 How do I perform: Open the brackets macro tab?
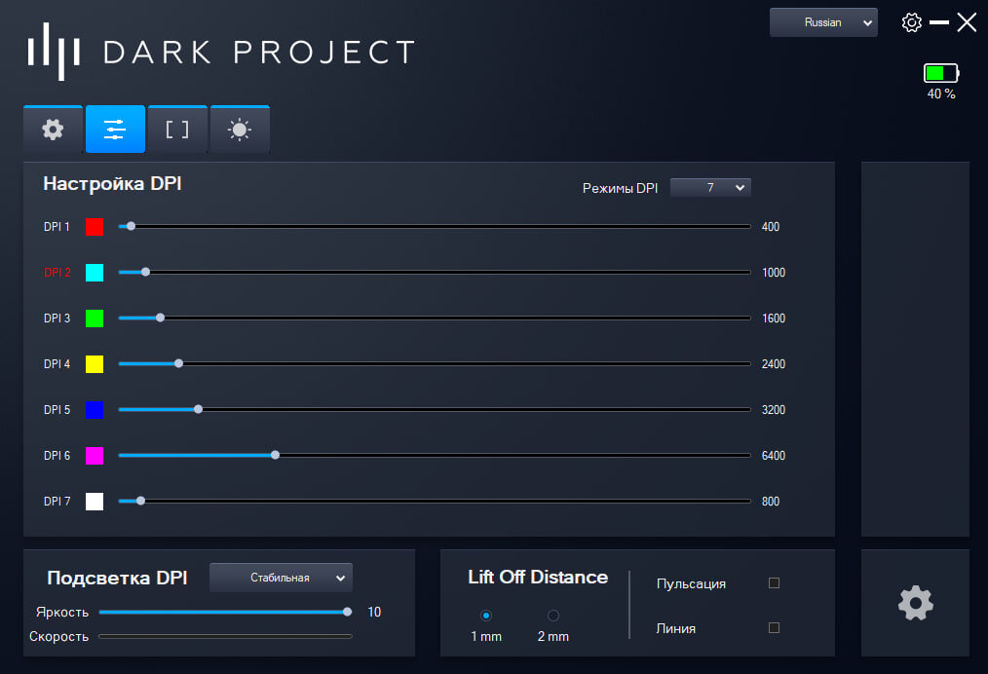(x=177, y=130)
